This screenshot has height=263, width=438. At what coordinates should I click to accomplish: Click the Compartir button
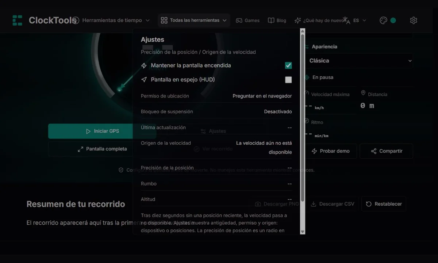(386, 151)
